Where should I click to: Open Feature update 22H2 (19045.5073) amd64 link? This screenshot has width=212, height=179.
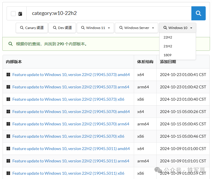coord(71,75)
